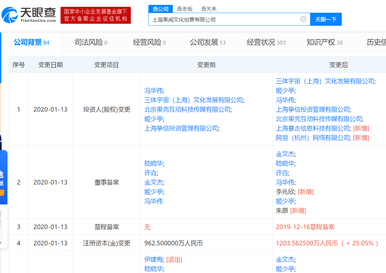Click the 序号 column header
The height and width of the screenshot is (273, 386).
[x=19, y=65]
